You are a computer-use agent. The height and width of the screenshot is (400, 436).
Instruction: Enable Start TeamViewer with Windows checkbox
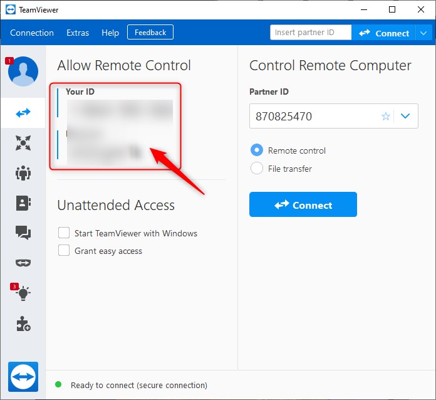click(64, 233)
